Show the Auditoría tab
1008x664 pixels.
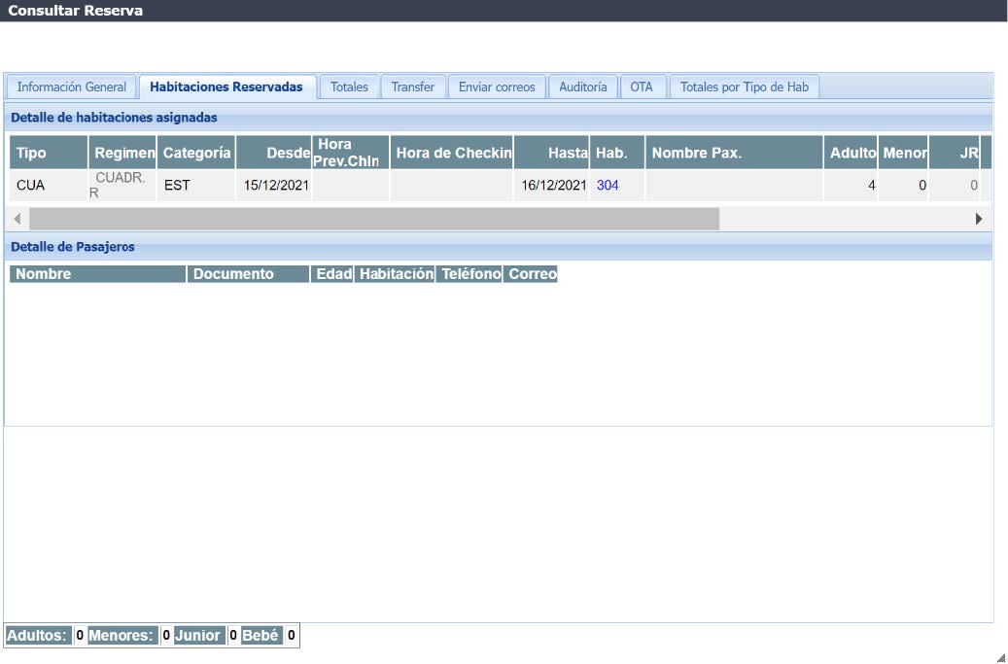[583, 87]
